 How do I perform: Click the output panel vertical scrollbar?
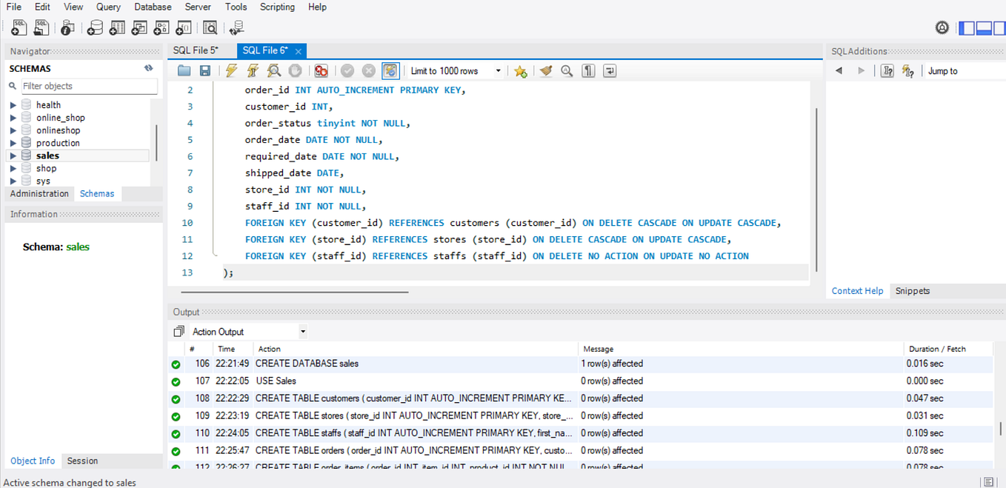(999, 427)
